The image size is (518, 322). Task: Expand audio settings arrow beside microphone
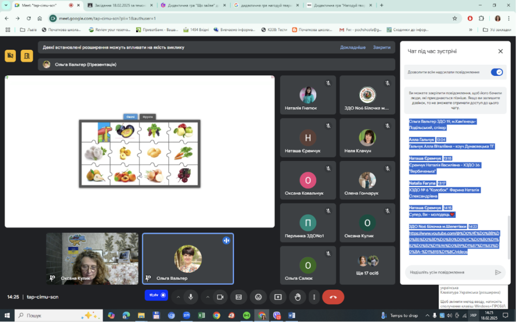178,297
